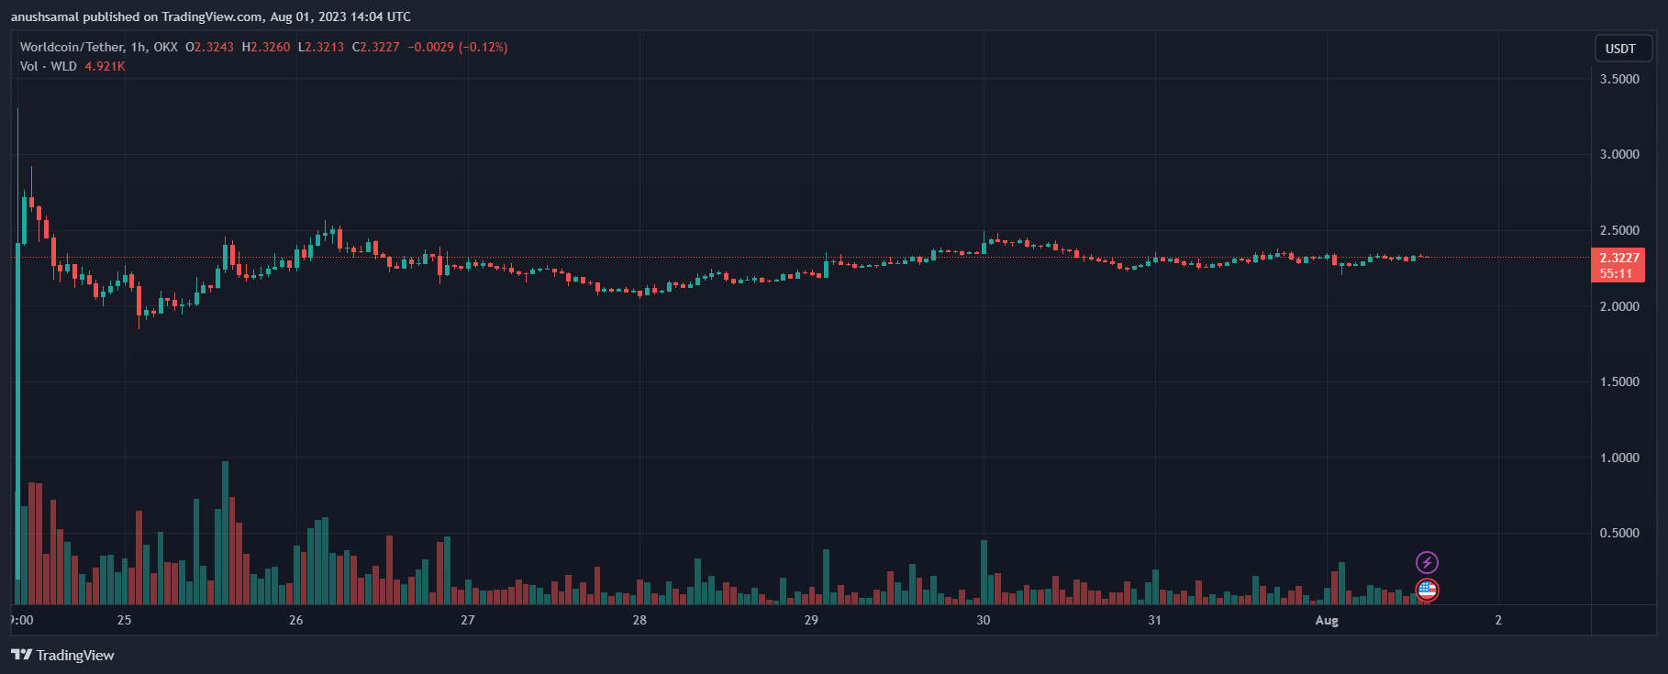Screen dimensions: 1668x674
Task: Click the 3.5000 price scale label
Action: click(x=1619, y=79)
